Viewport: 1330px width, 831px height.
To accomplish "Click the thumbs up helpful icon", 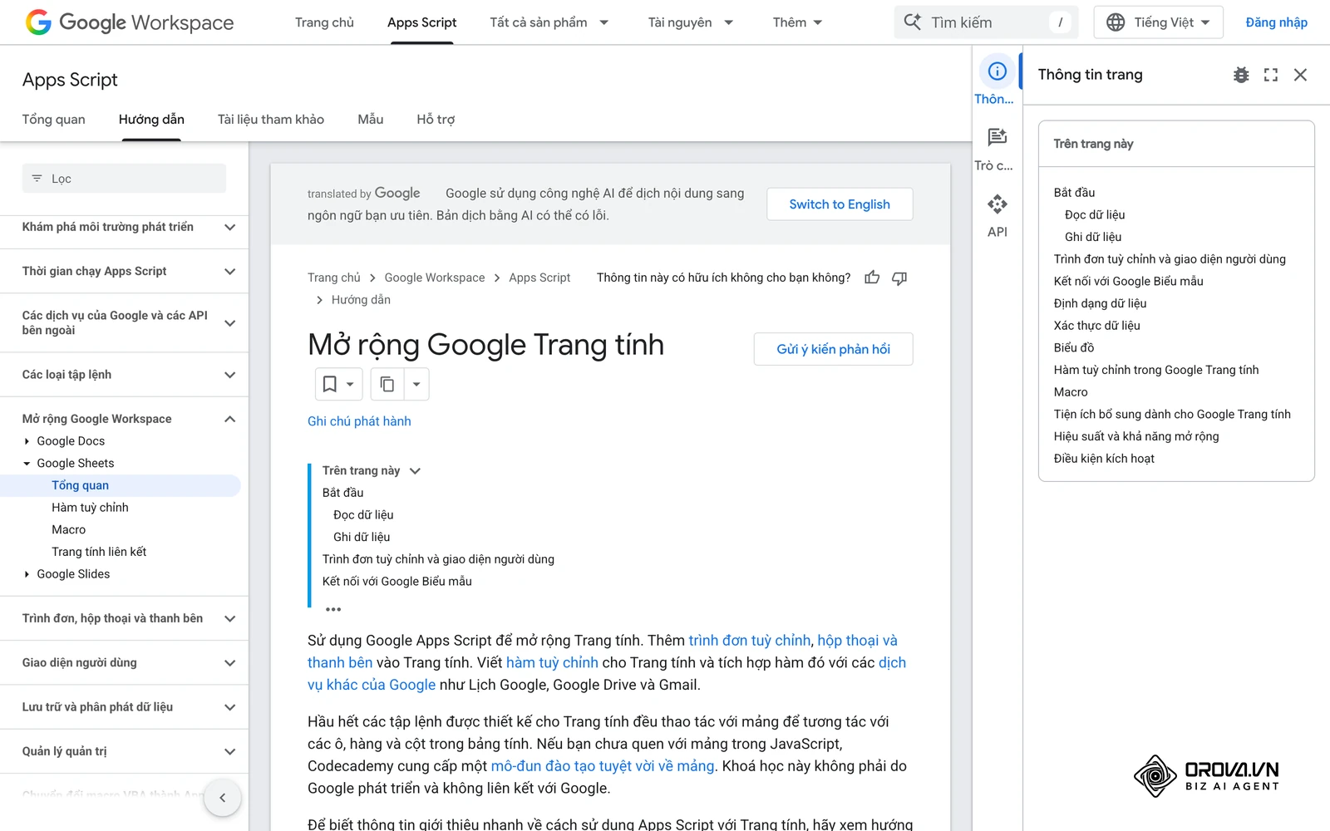I will point(872,278).
